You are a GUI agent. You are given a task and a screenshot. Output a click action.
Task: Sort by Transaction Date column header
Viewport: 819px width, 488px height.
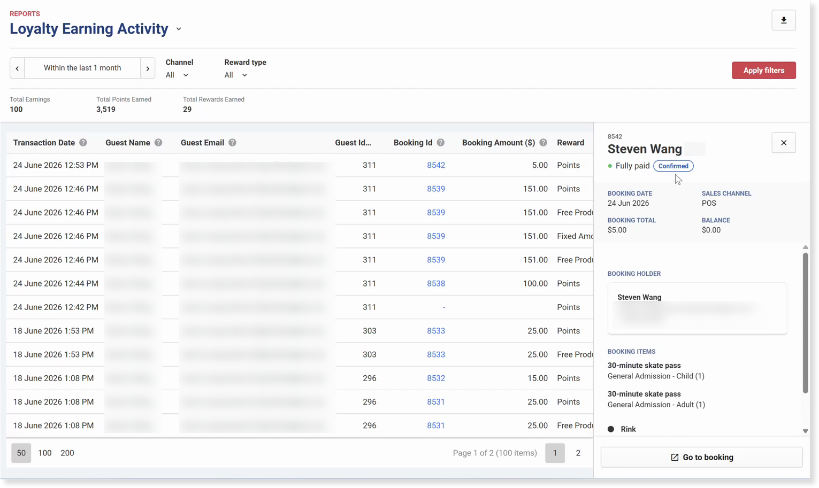(44, 143)
